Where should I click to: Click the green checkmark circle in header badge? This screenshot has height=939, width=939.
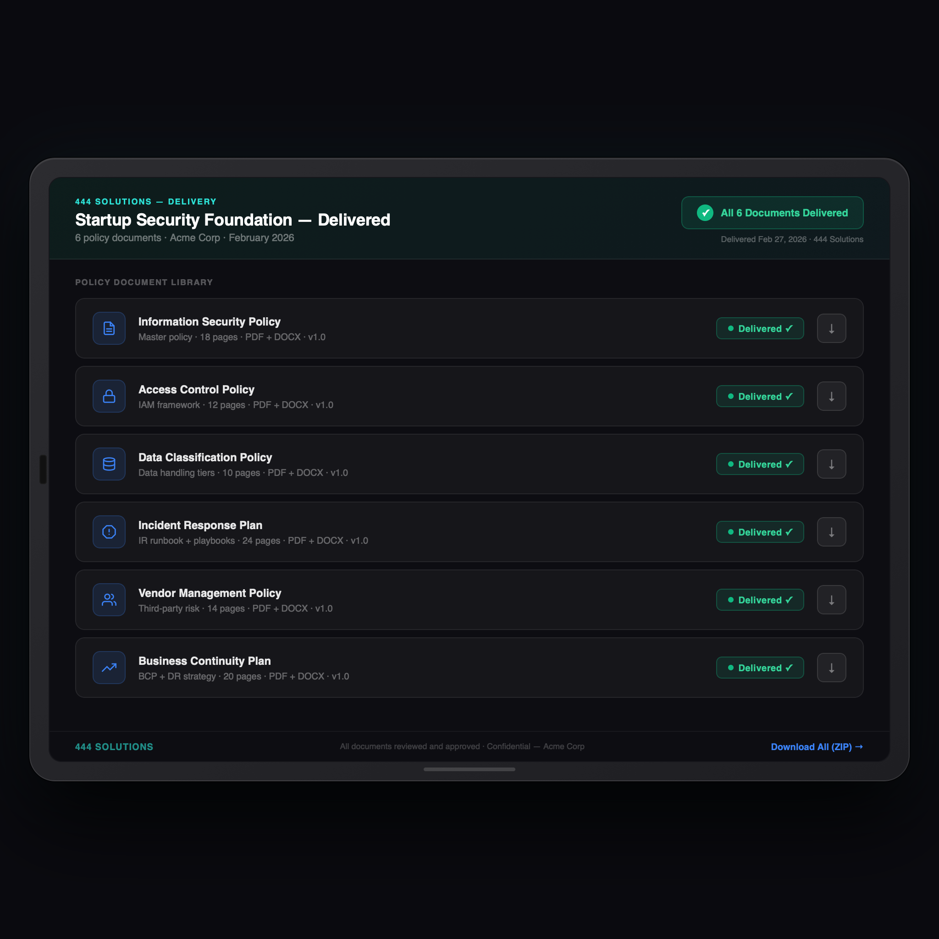point(705,213)
